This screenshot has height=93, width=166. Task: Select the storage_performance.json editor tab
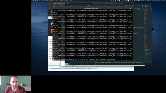114,6
